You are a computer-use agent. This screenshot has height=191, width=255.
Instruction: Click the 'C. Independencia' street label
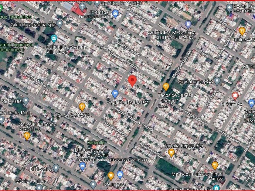click(228, 136)
